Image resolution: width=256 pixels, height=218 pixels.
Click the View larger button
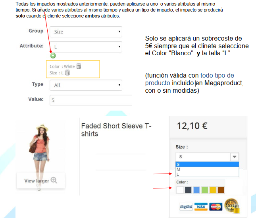[x=40, y=180]
